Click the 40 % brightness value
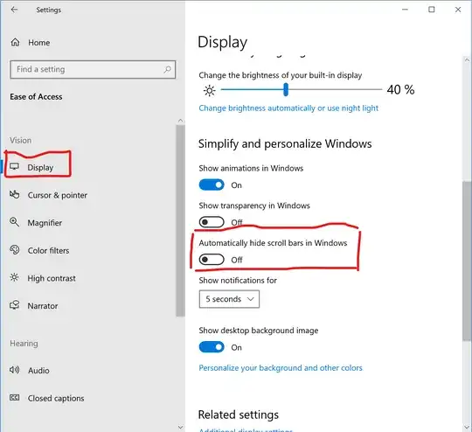 pyautogui.click(x=400, y=90)
